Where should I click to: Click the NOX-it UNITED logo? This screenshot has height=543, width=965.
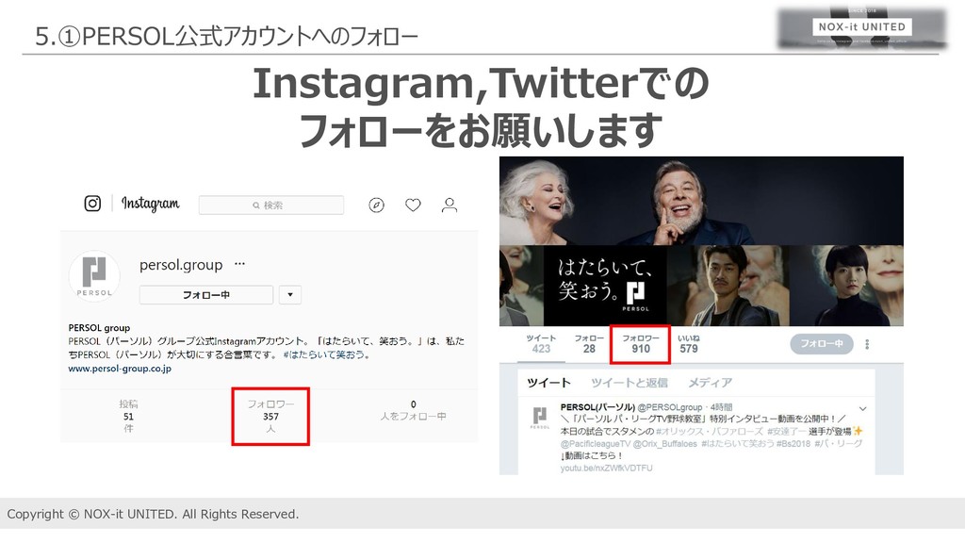[x=861, y=27]
